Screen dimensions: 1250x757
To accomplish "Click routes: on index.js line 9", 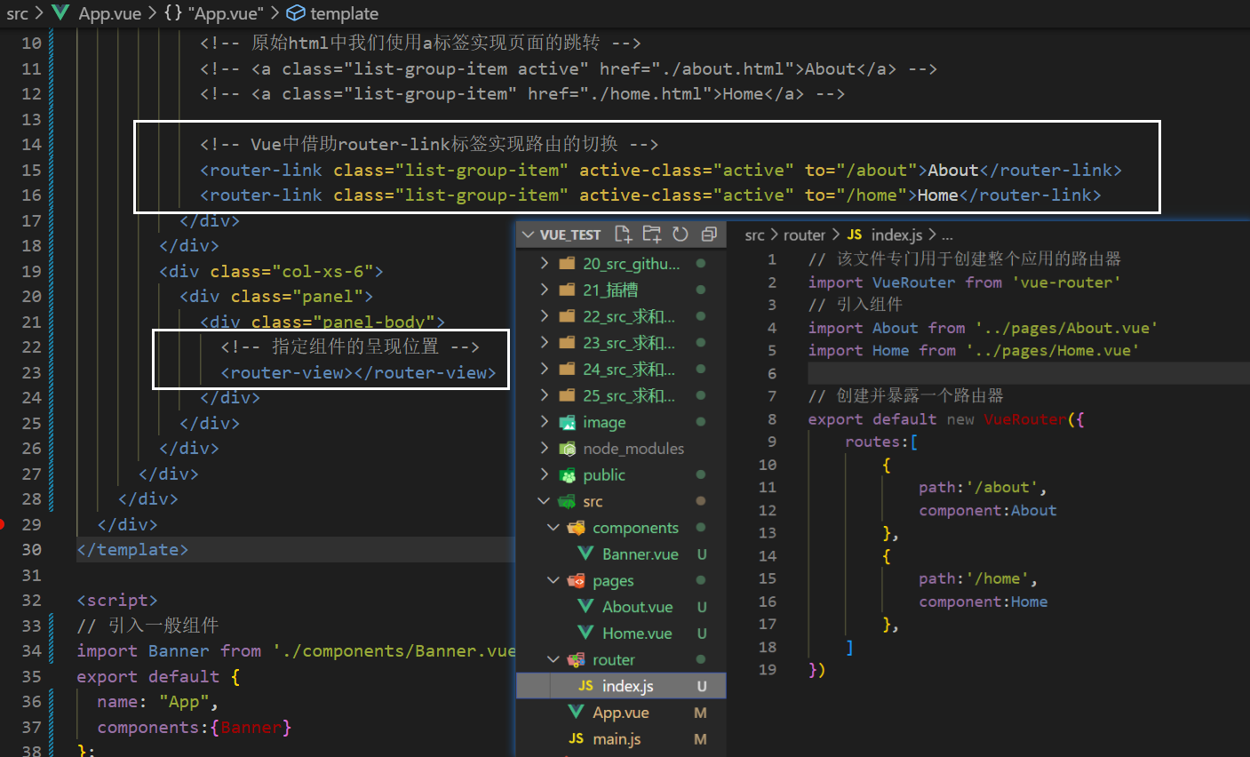I will click(877, 442).
